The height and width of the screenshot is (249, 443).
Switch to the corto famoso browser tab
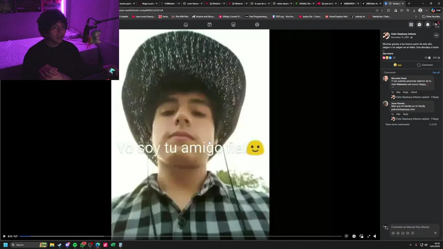pyautogui.click(x=193, y=3)
